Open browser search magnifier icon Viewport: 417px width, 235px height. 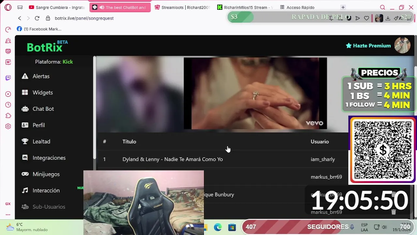(382, 7)
